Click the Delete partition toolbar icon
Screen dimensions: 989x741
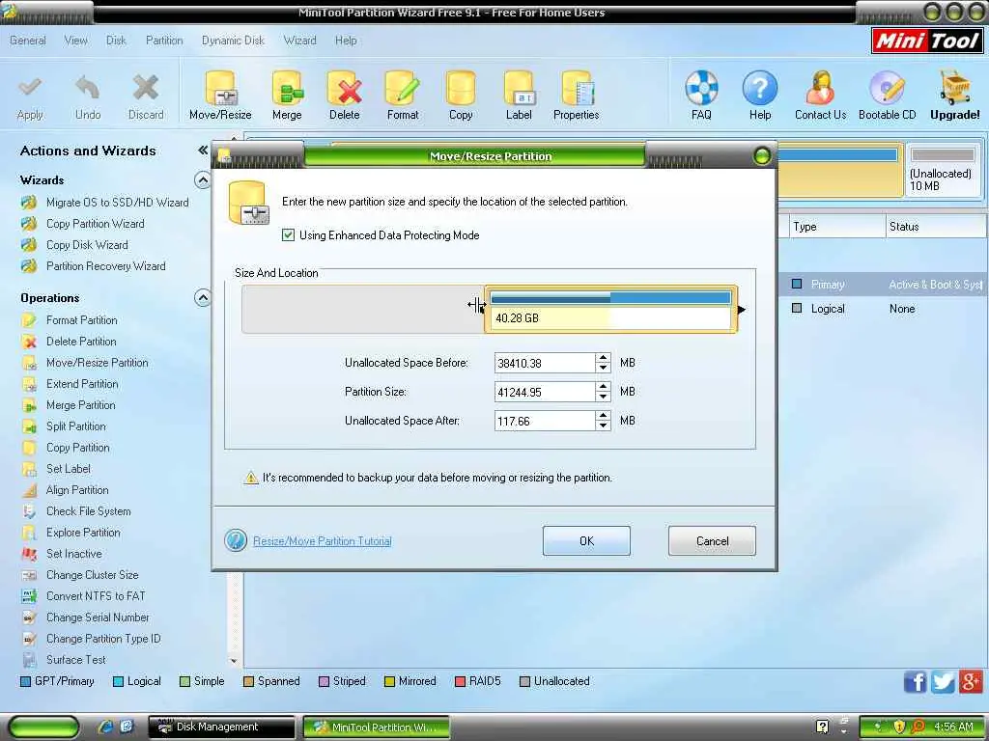(345, 96)
